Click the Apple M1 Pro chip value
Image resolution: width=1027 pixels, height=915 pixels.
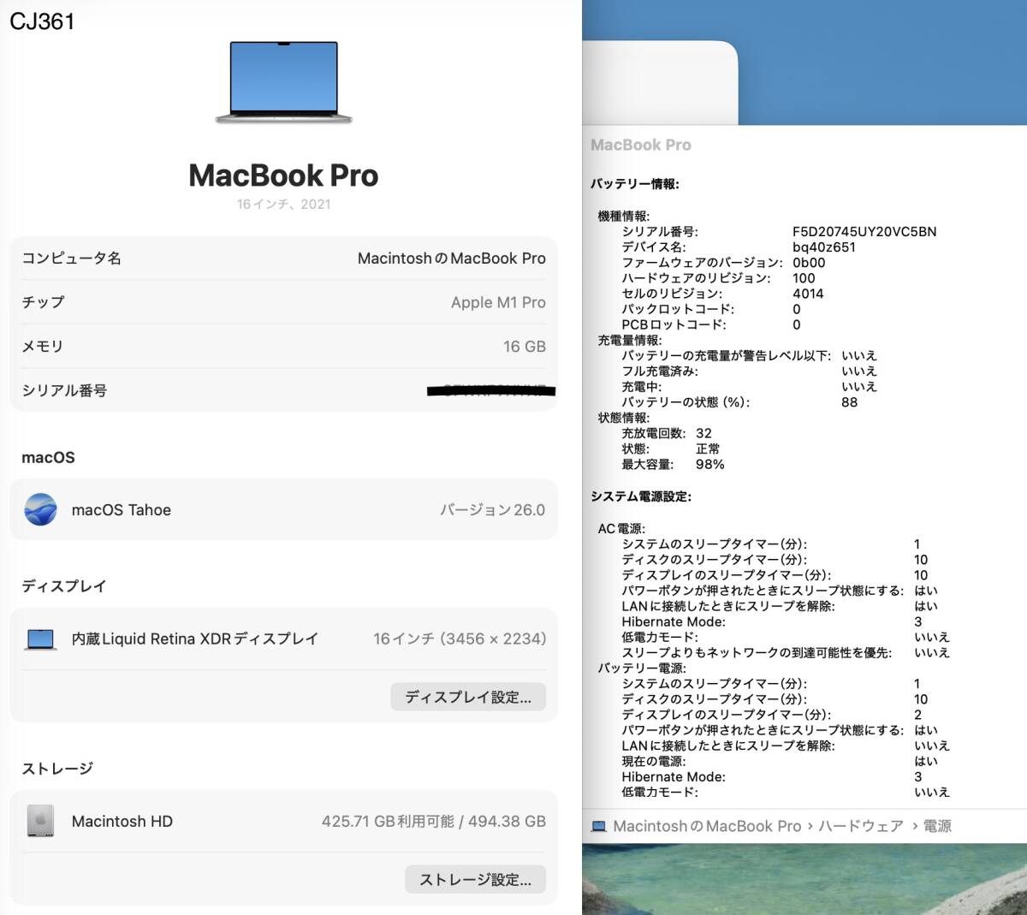pos(498,302)
